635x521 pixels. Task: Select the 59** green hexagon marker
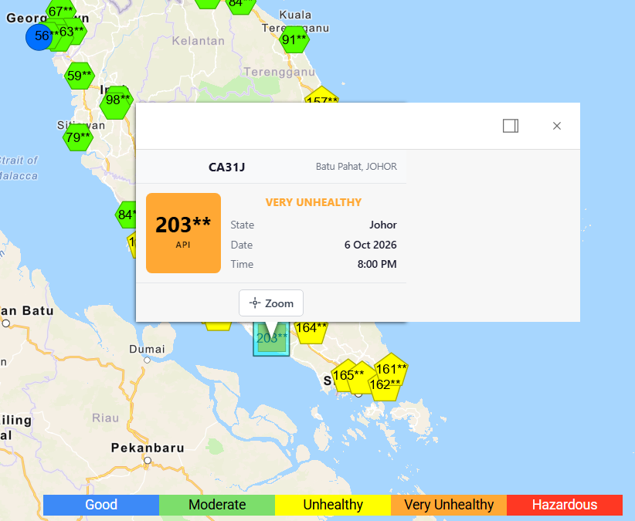coord(80,76)
